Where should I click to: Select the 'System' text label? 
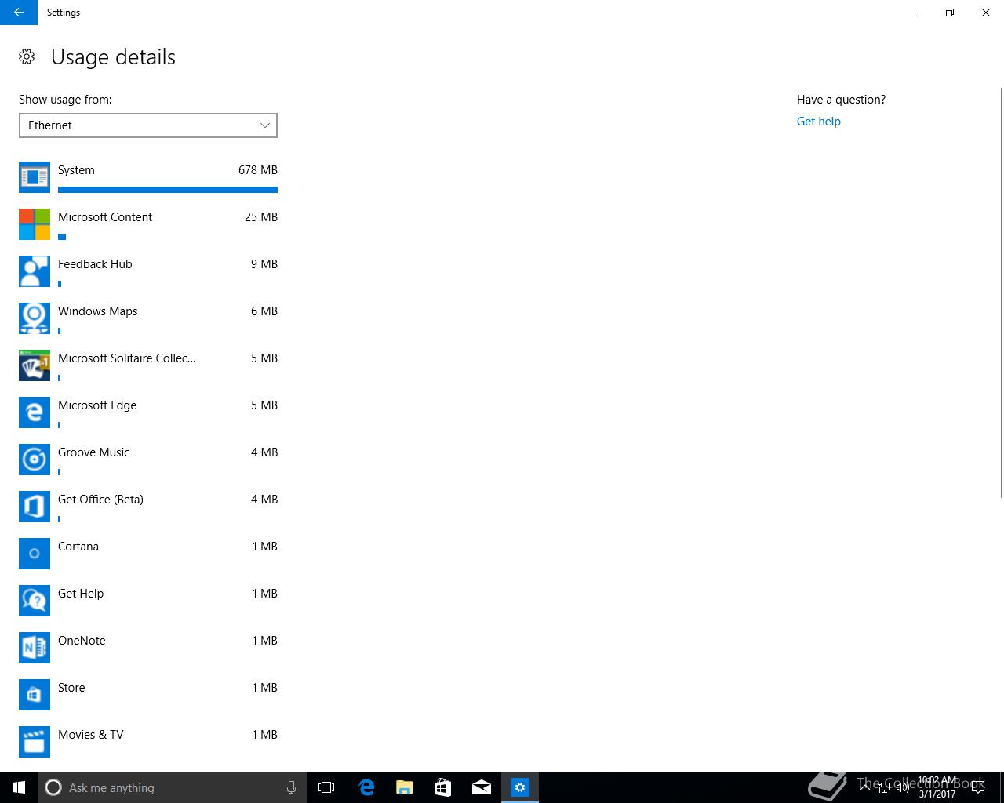pos(76,170)
